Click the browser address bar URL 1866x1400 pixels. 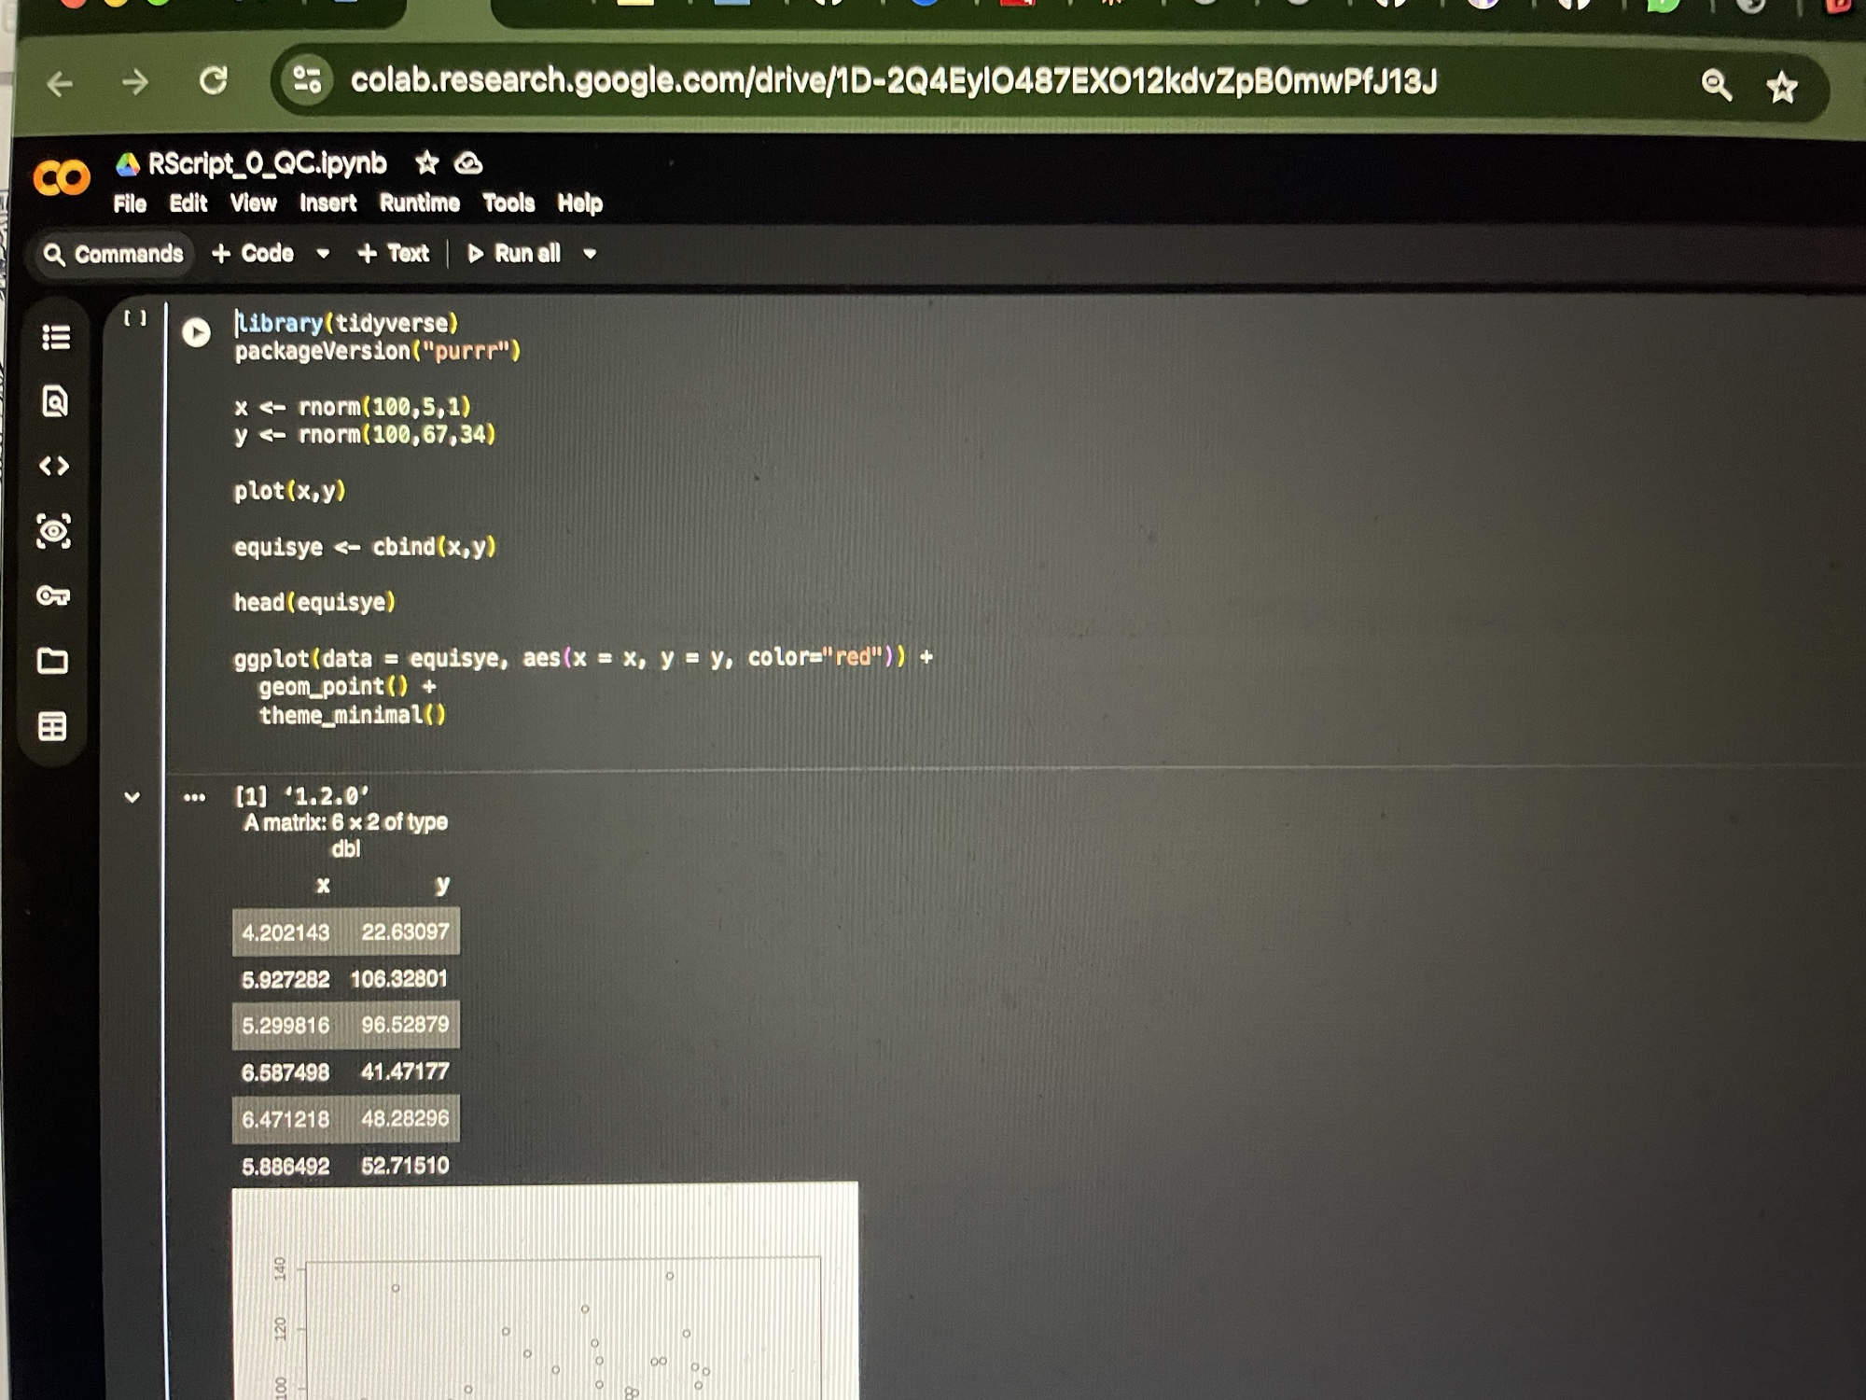tap(893, 82)
